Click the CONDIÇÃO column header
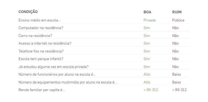The height and width of the screenshot is (102, 208). point(28,12)
